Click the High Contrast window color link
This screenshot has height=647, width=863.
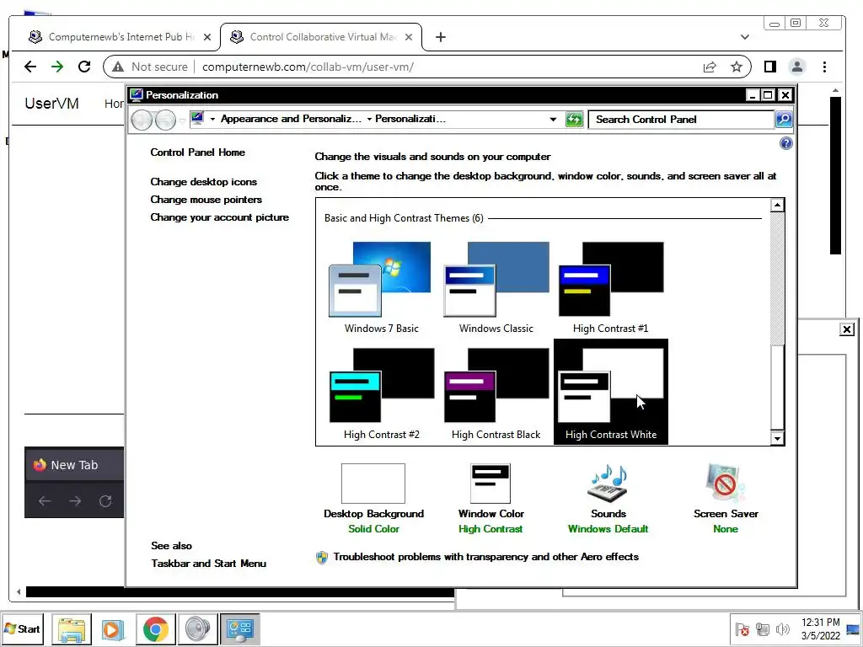click(490, 529)
